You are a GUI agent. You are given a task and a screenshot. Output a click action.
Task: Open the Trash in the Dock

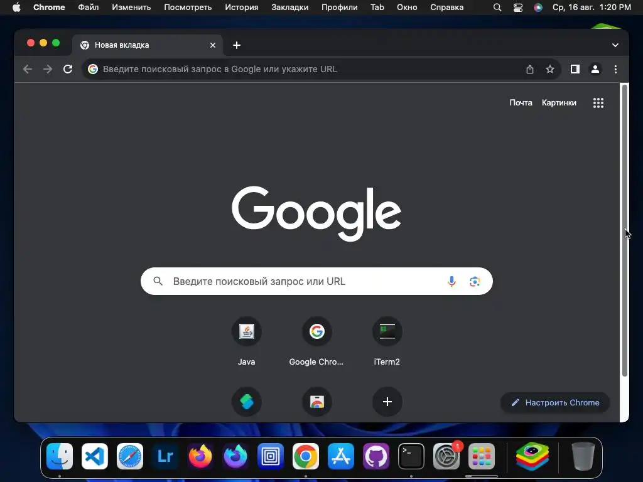583,456
